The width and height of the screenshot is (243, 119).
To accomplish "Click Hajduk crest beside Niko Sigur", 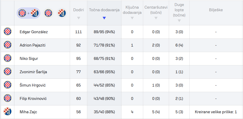I will coord(8,58).
